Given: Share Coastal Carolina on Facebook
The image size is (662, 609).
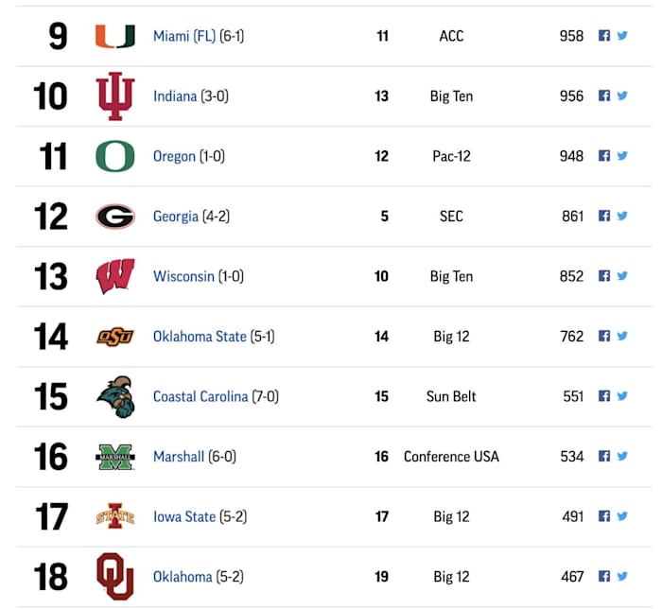Looking at the screenshot, I should click(604, 396).
